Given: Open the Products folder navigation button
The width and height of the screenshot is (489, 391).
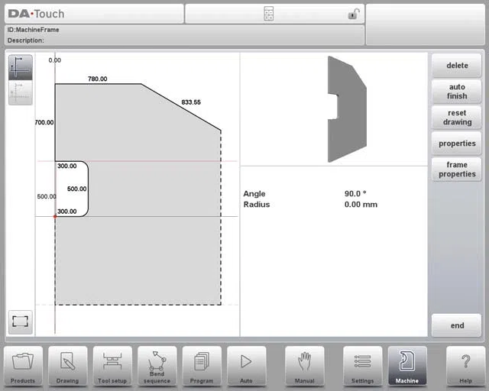Looking at the screenshot, I should click(23, 366).
